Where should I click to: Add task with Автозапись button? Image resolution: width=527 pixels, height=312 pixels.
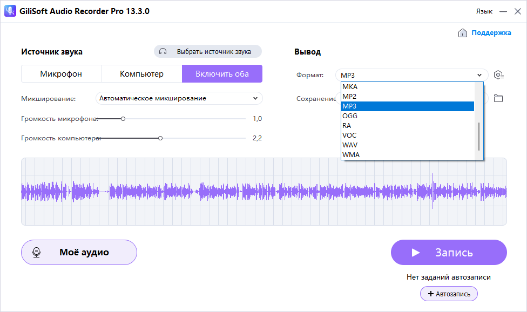(x=449, y=294)
